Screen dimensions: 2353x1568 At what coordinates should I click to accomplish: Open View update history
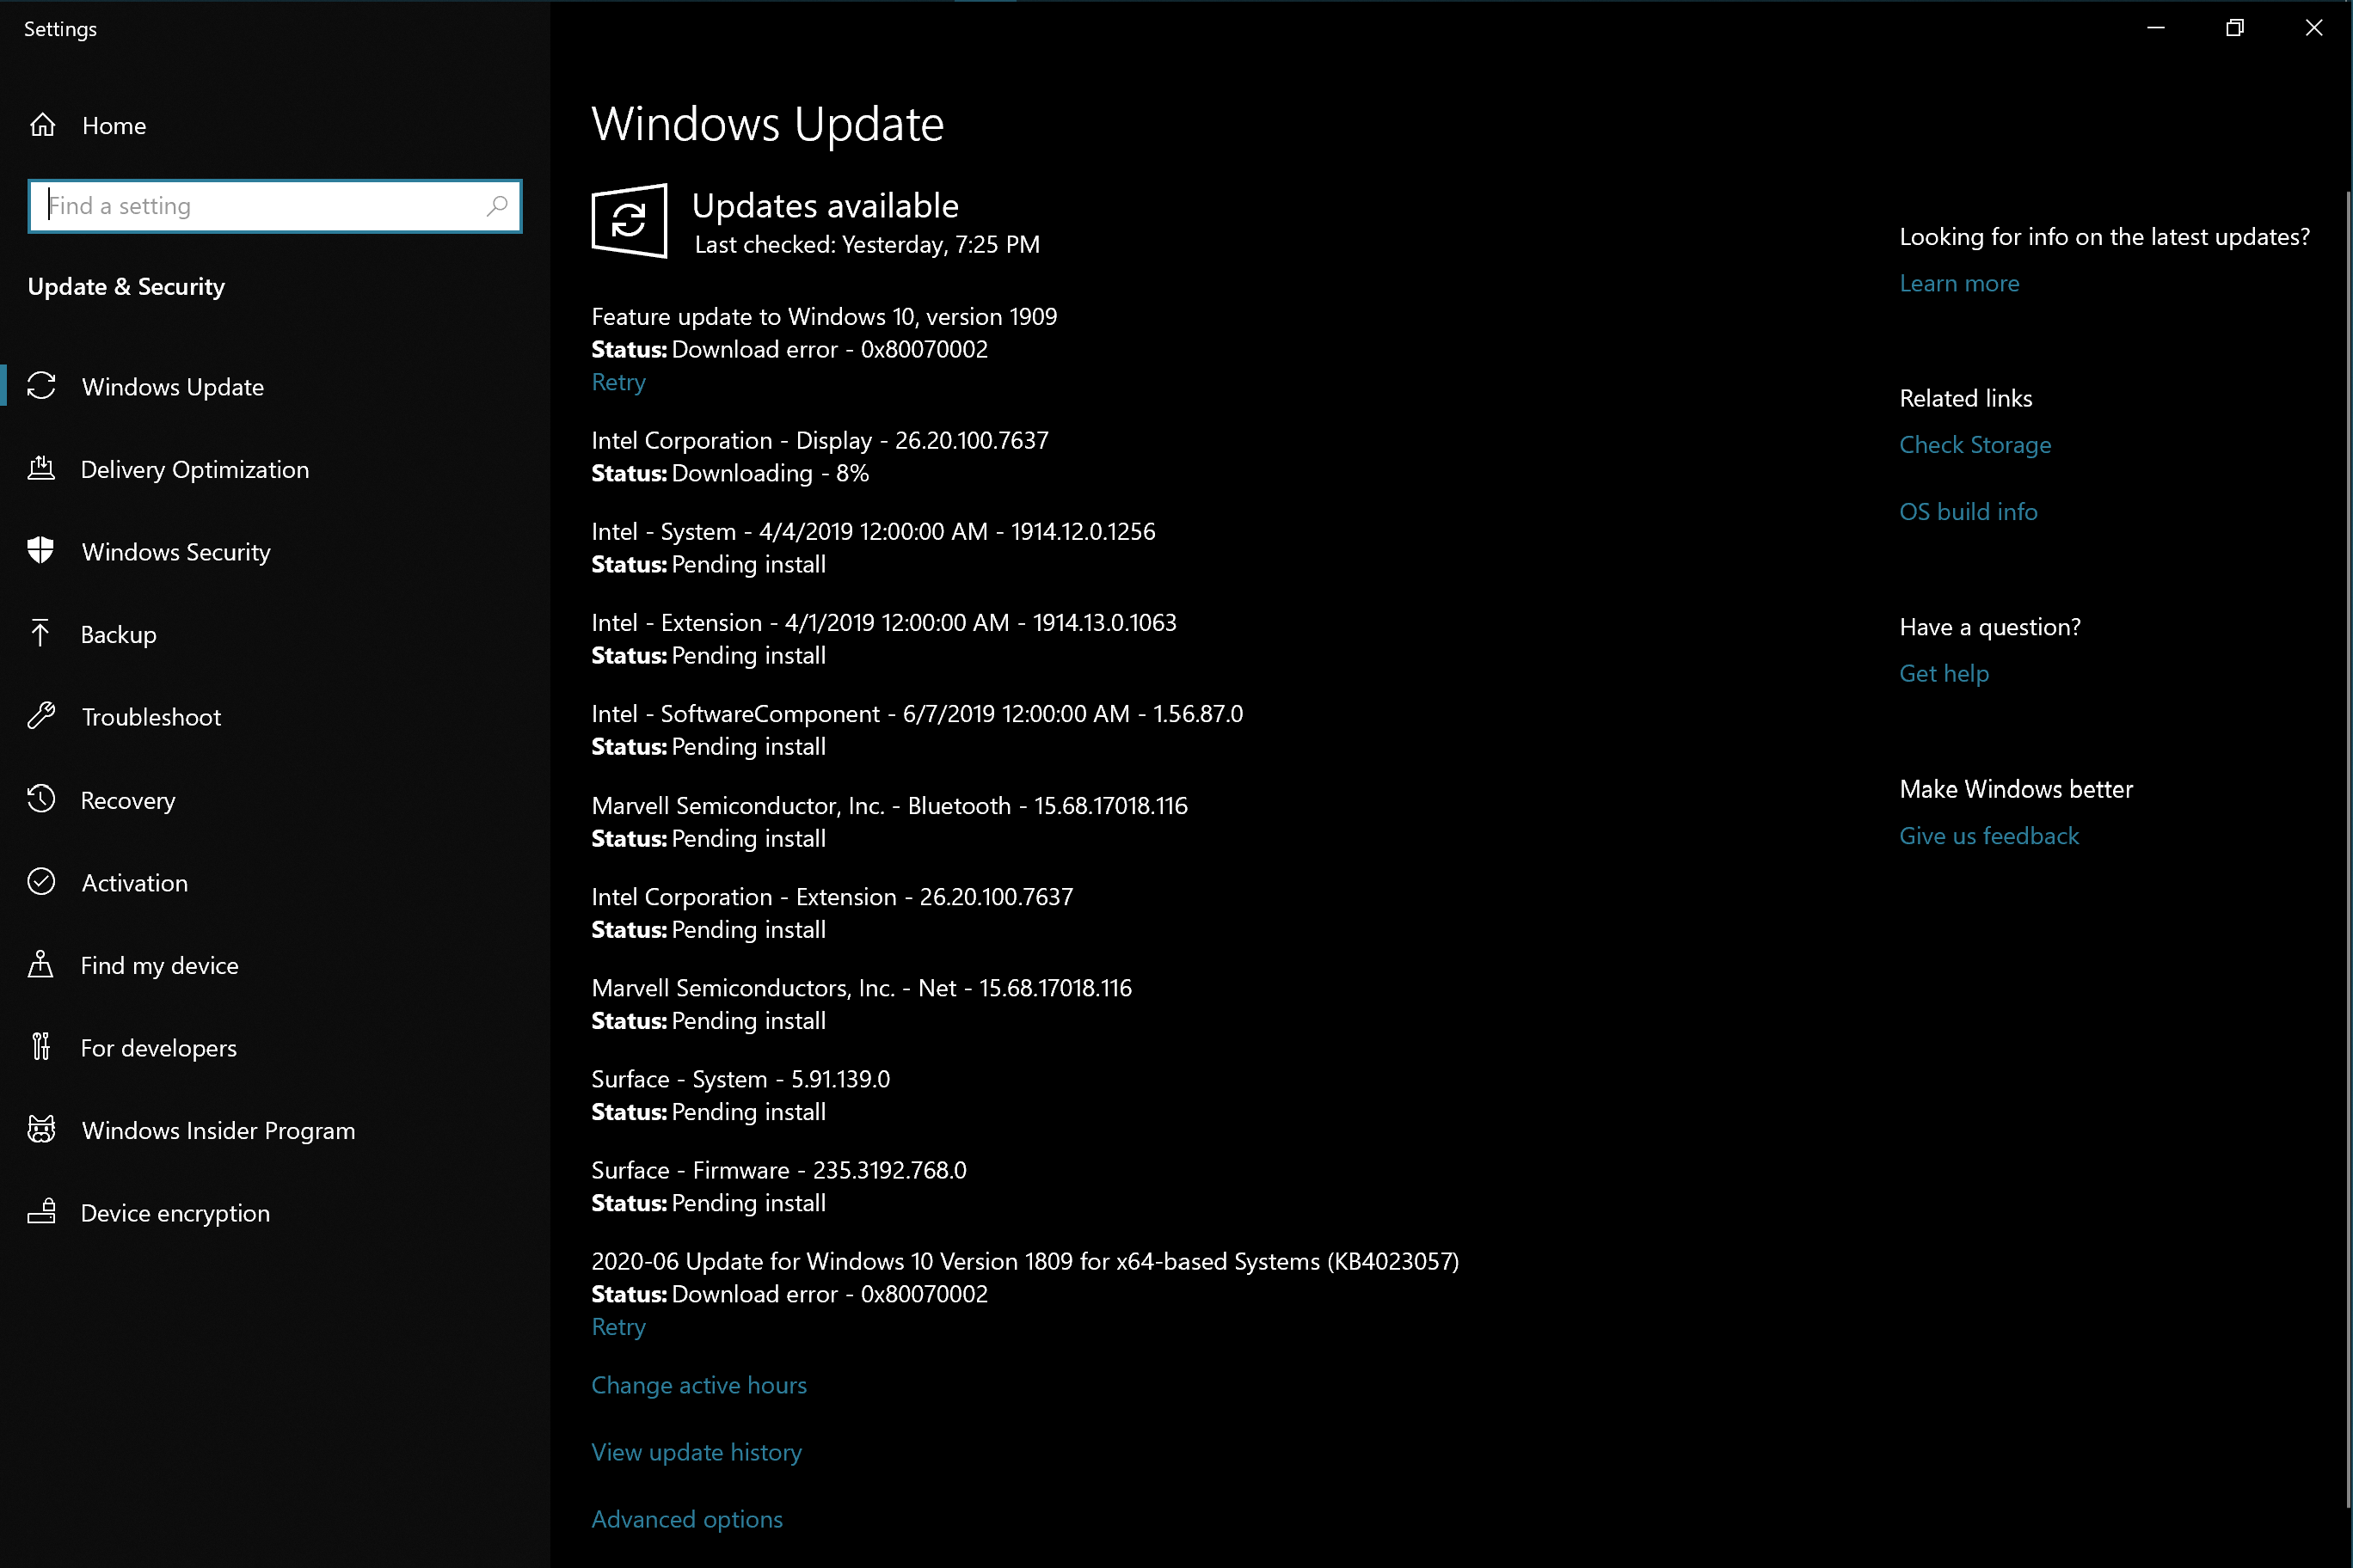coord(697,1451)
